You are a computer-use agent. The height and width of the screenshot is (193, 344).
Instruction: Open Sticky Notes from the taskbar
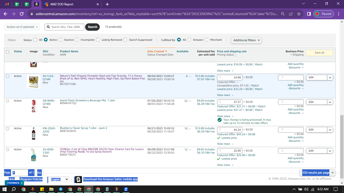pos(42,189)
